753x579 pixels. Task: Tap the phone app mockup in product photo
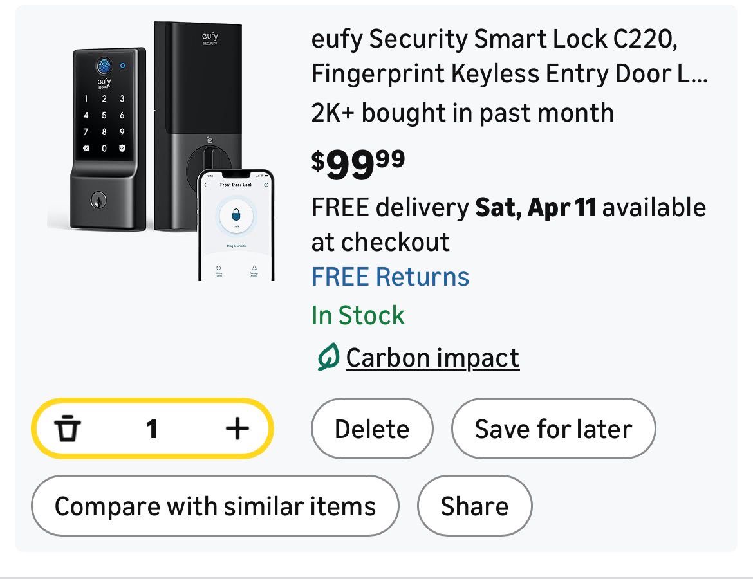pos(236,225)
